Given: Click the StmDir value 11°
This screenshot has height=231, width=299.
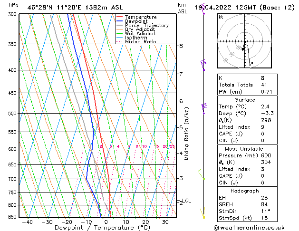Looking at the screenshot, I should coord(266,211).
